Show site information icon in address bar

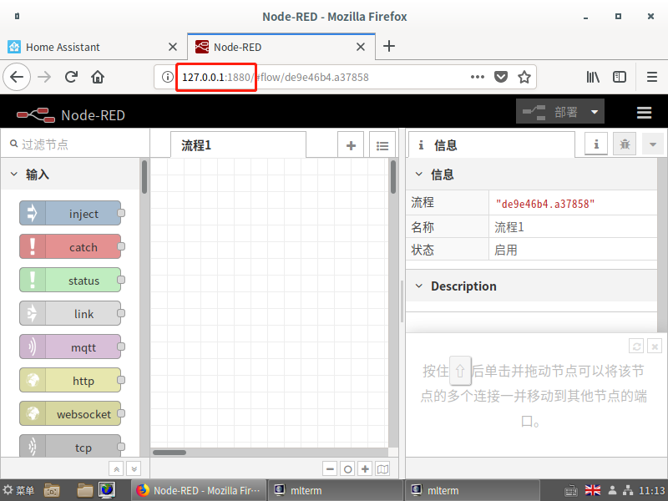pos(168,77)
